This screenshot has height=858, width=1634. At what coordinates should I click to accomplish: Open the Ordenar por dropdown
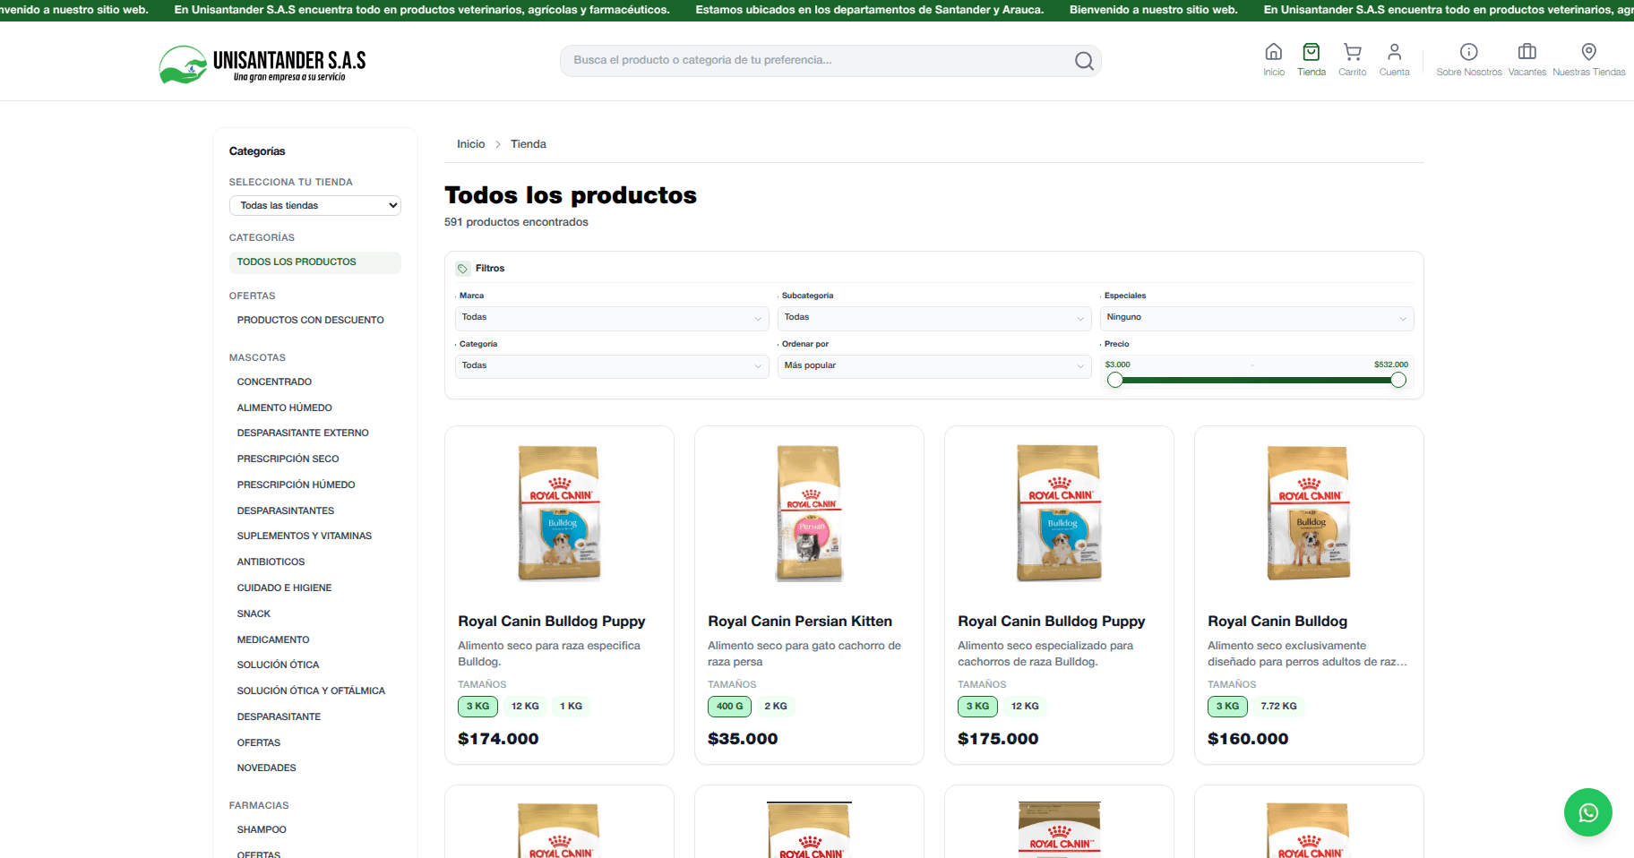pyautogui.click(x=934, y=366)
